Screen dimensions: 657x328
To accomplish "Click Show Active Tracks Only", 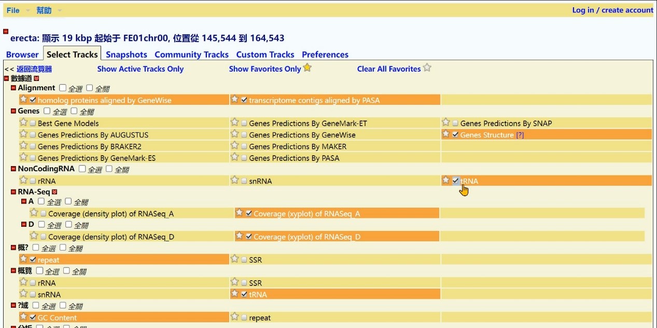I will (140, 69).
